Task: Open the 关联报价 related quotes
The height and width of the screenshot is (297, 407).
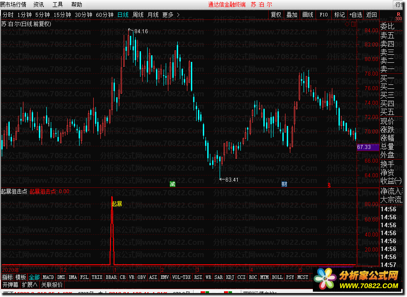Action: coord(52,285)
